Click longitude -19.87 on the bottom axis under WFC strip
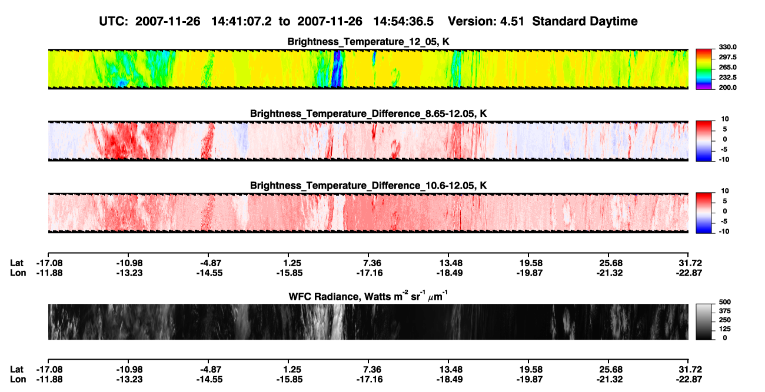Screen dimensions: 765x392 528,379
